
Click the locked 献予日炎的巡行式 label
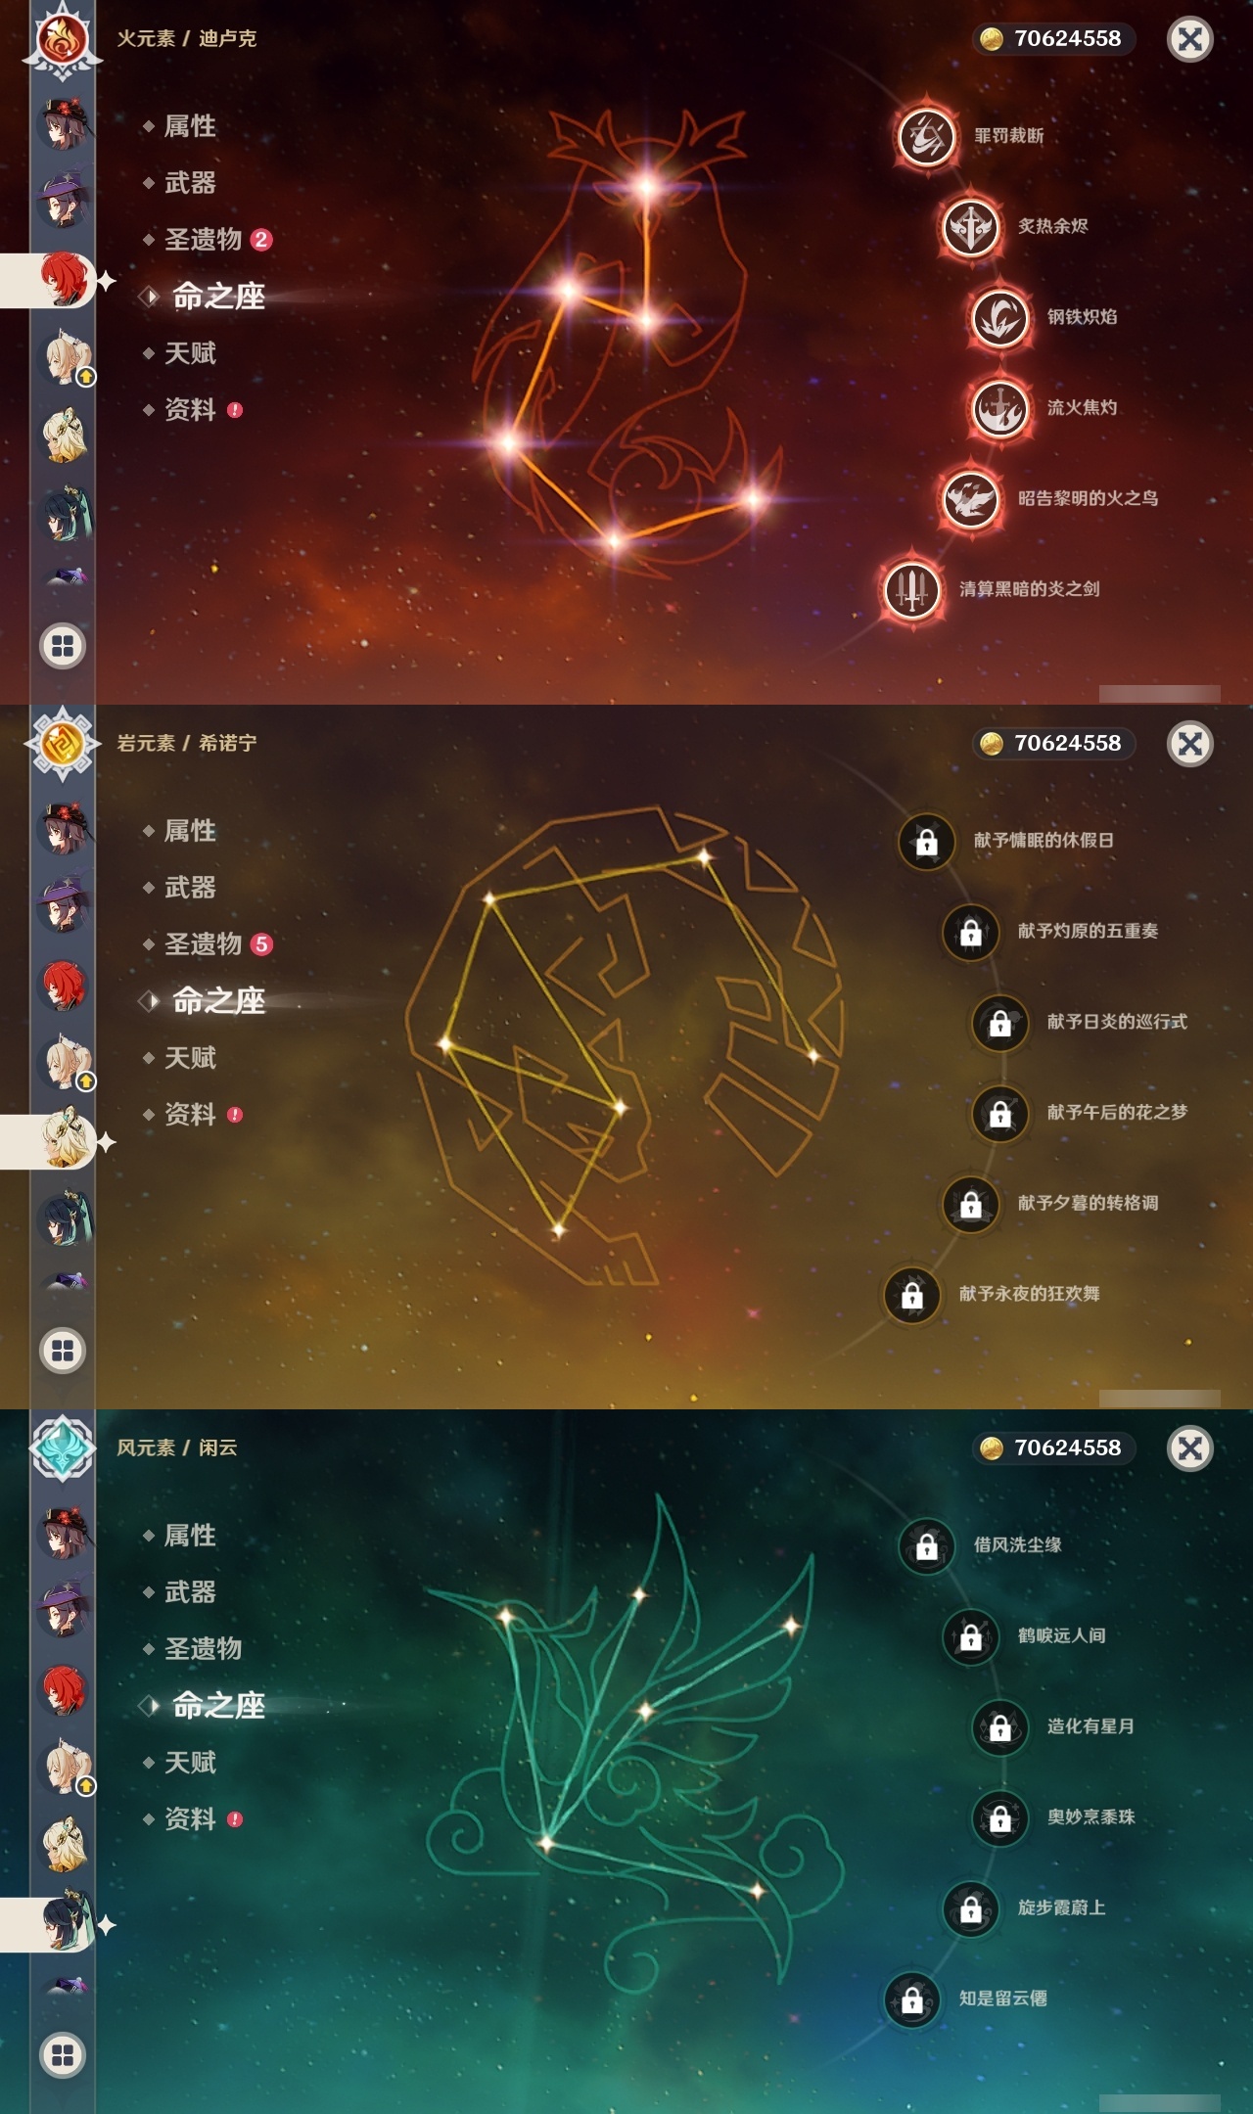1117,1022
